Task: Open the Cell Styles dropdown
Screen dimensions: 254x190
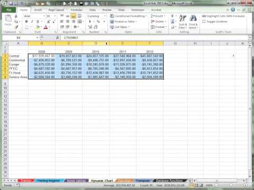Action: click(x=120, y=27)
